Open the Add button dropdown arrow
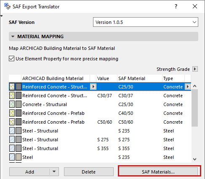Image resolution: width=205 pixels, height=179 pixels. [54, 171]
